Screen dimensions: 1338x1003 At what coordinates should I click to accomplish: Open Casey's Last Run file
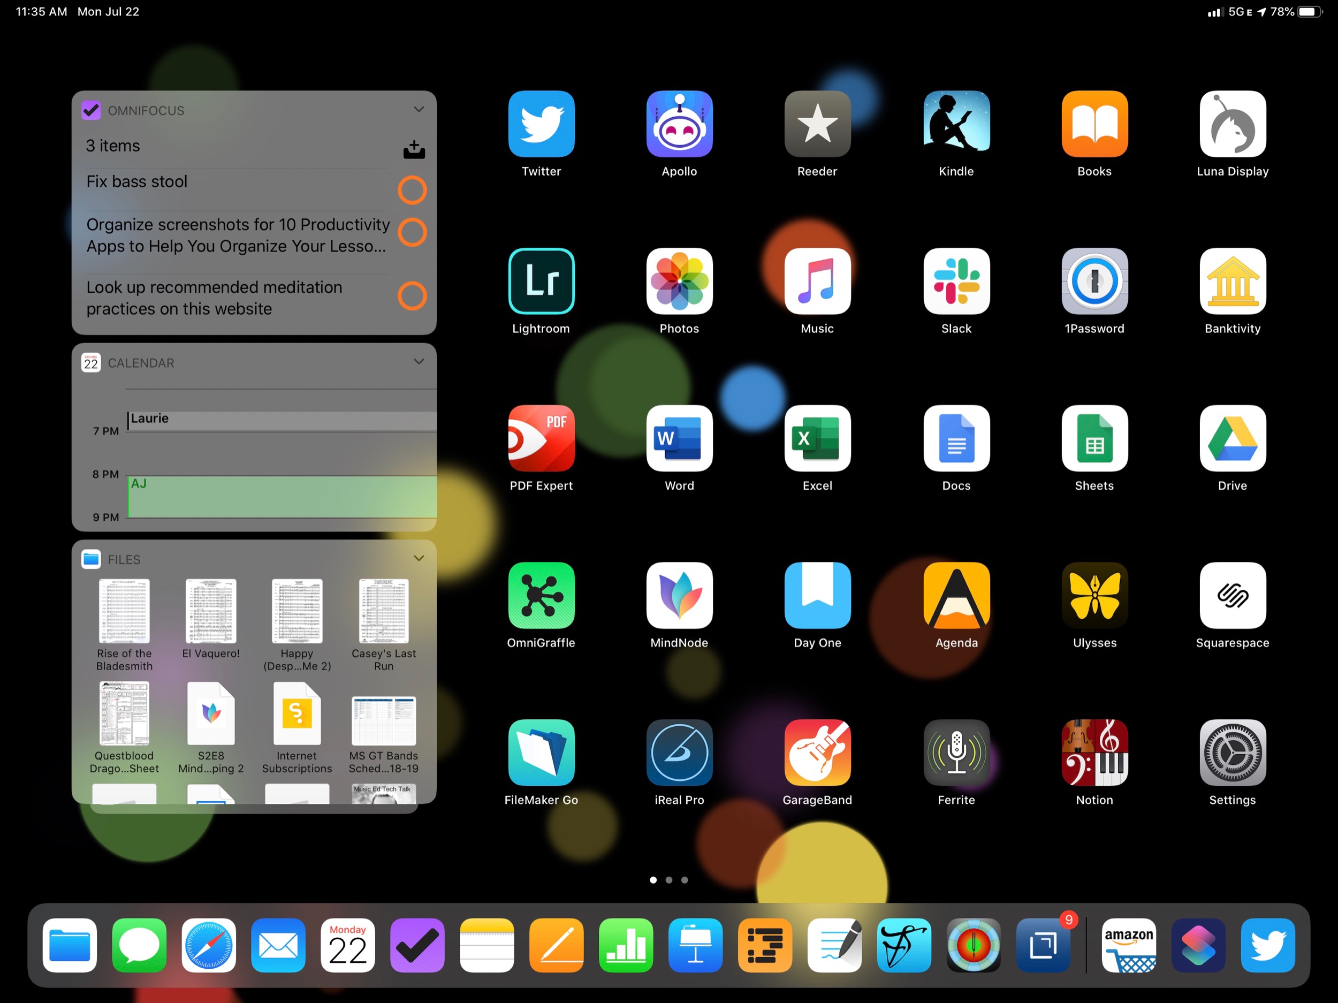tap(384, 626)
